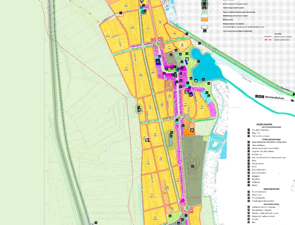Click the black marker icon in the top legend

(x=205, y=31)
